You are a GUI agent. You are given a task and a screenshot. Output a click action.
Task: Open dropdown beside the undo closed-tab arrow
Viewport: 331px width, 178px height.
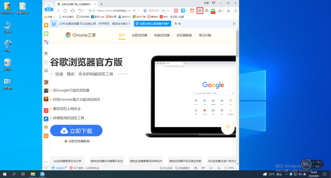point(83,11)
